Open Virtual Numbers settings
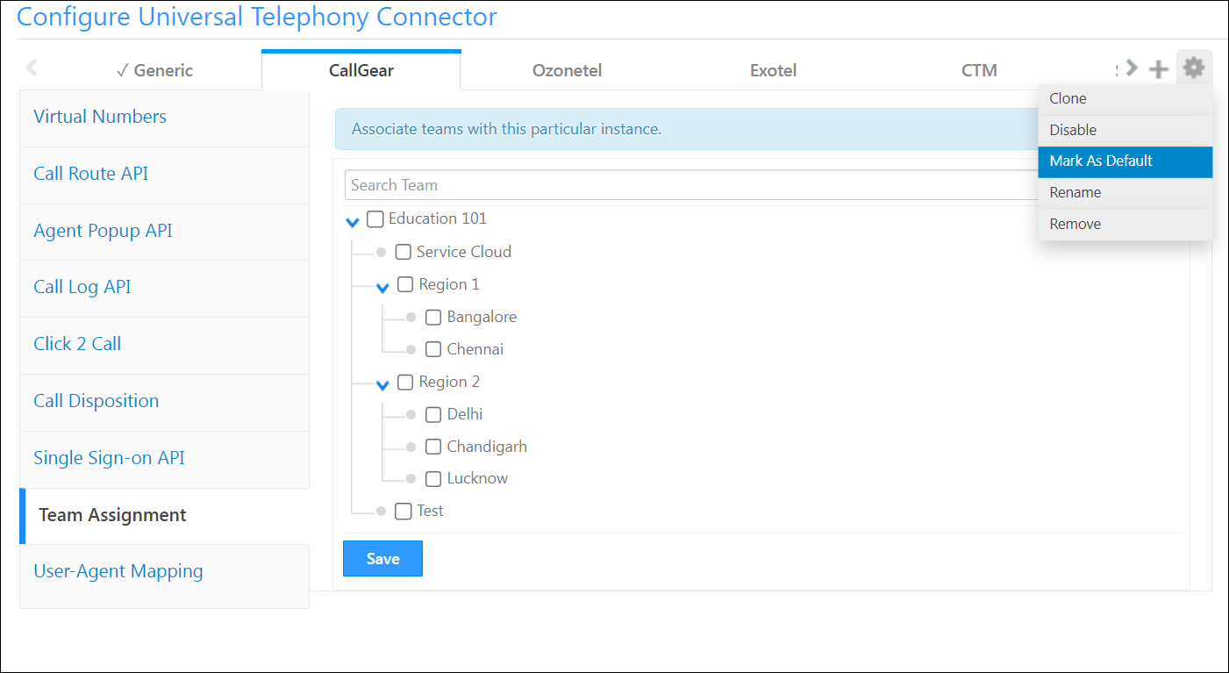This screenshot has width=1229, height=673. (x=165, y=118)
